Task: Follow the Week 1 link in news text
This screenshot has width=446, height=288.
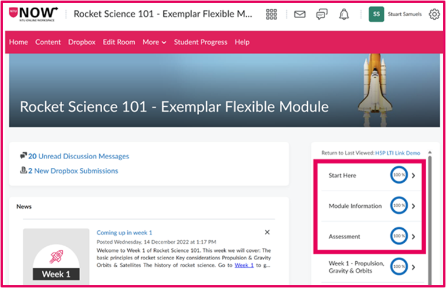Action: (x=244, y=265)
